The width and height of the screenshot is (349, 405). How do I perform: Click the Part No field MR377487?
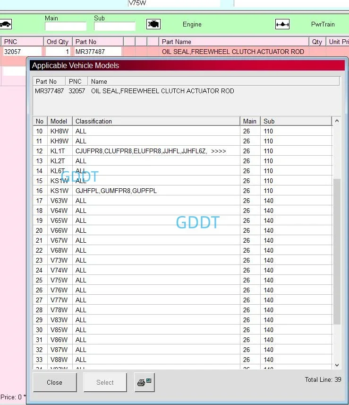tap(98, 52)
